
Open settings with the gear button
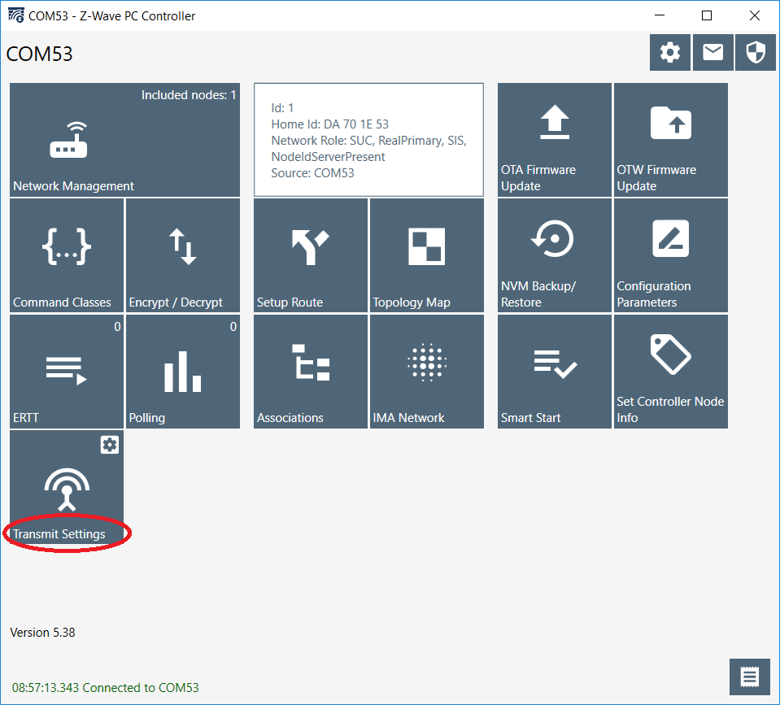pos(669,52)
